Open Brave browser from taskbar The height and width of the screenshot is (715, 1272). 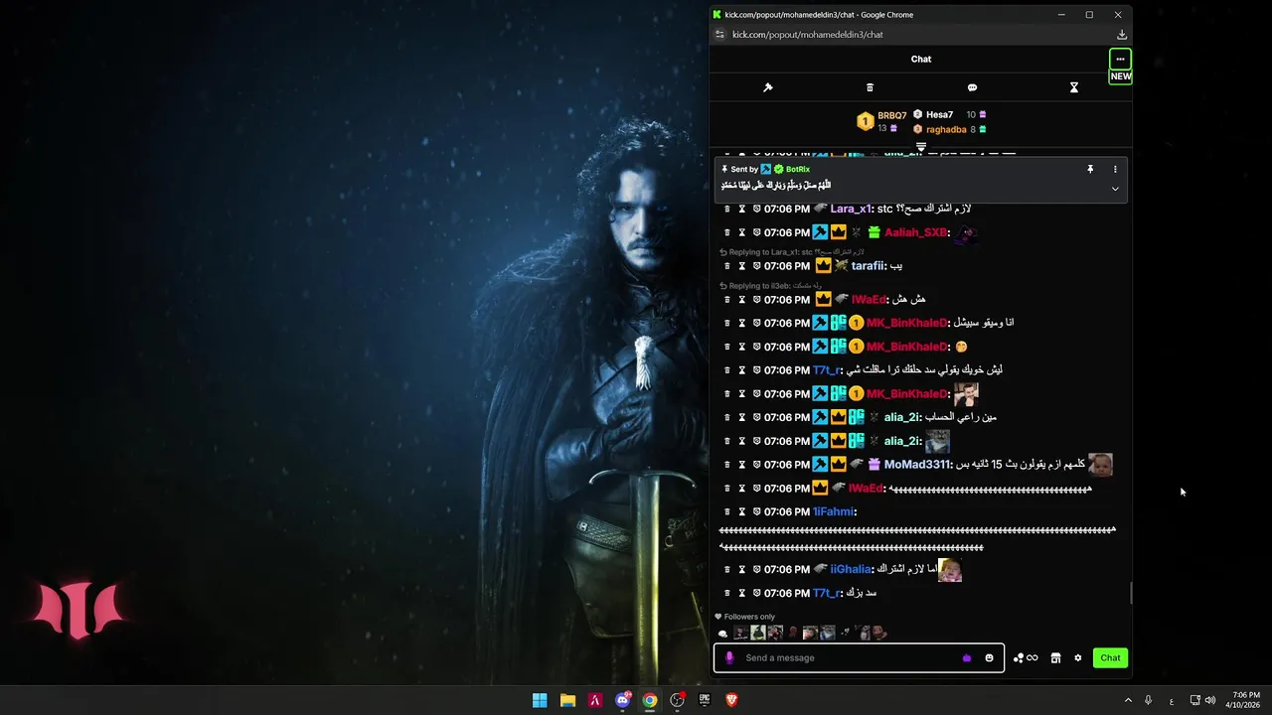click(x=732, y=700)
